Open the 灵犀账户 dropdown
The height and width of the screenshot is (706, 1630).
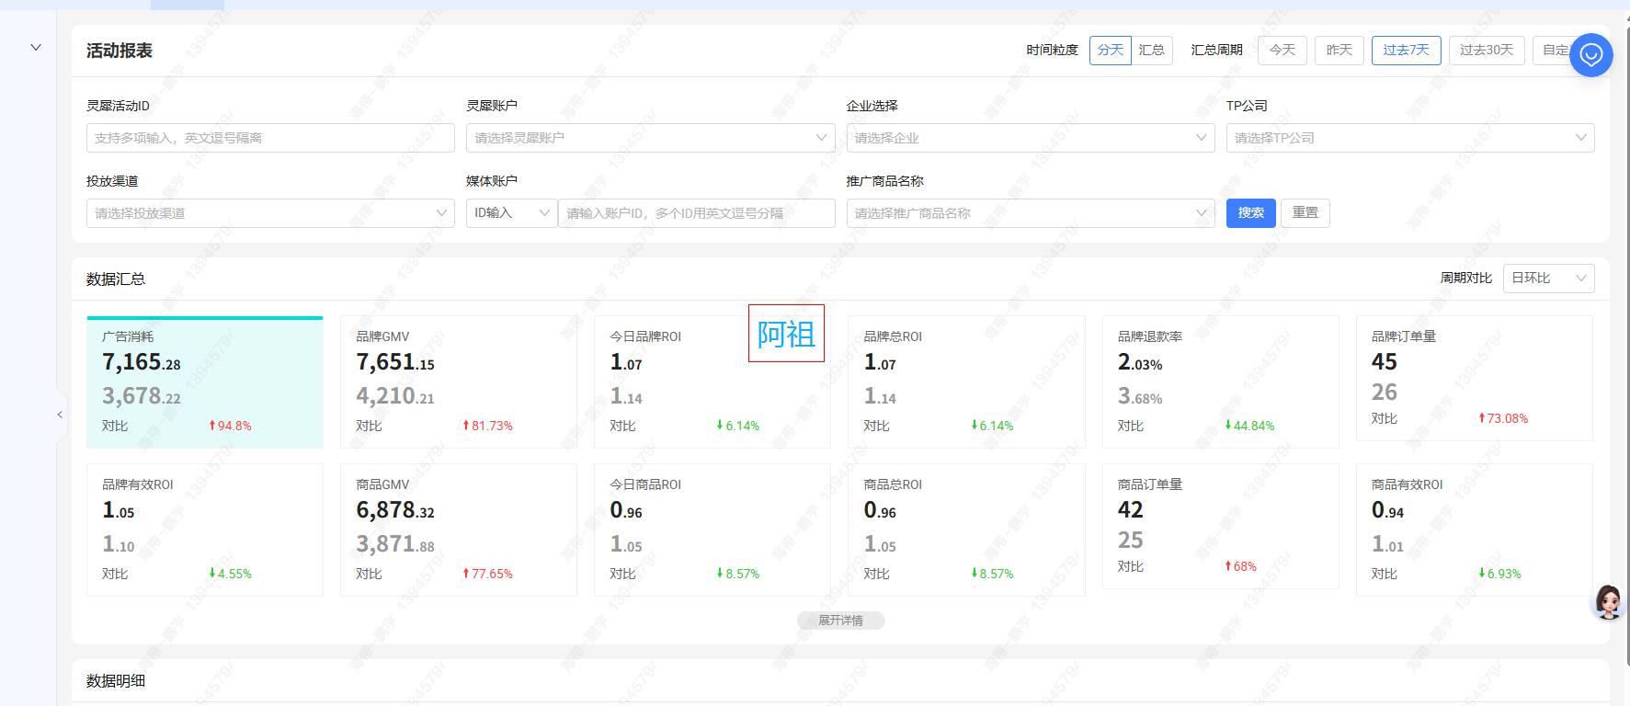point(650,138)
